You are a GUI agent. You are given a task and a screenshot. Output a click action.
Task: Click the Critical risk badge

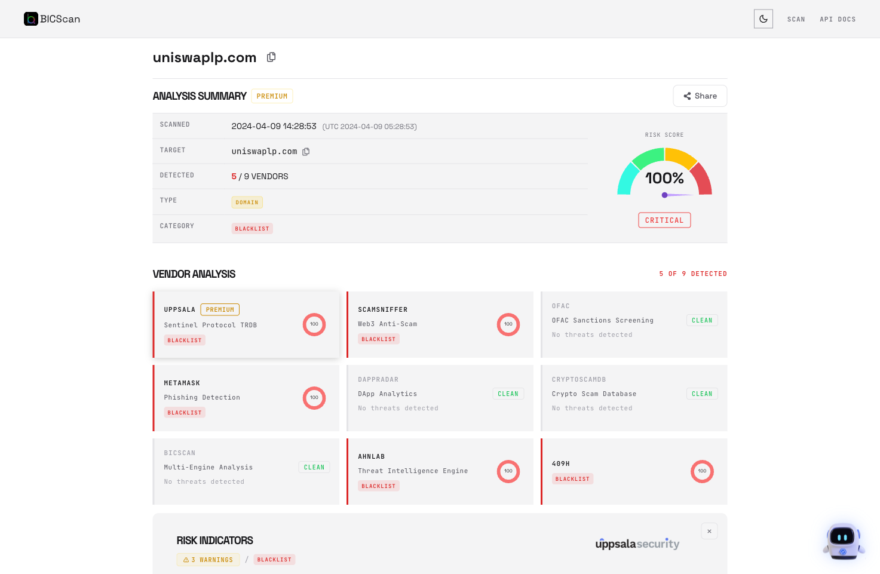coord(664,220)
